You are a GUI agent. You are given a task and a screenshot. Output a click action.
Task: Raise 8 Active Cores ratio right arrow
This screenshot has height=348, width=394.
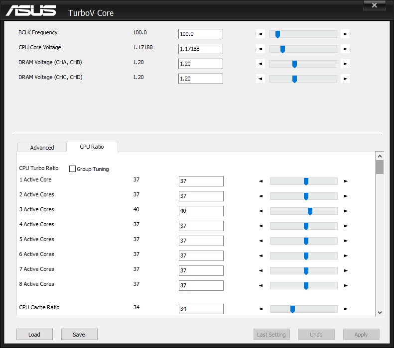(x=346, y=285)
